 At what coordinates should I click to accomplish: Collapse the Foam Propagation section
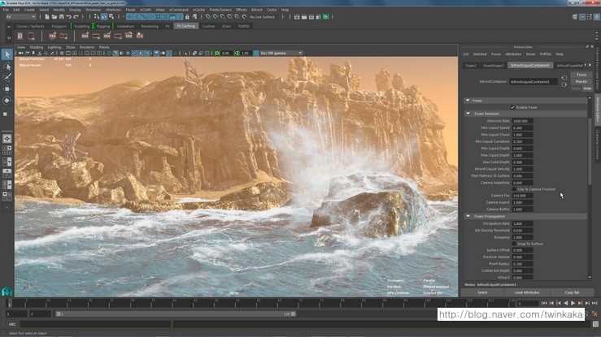tap(468, 217)
